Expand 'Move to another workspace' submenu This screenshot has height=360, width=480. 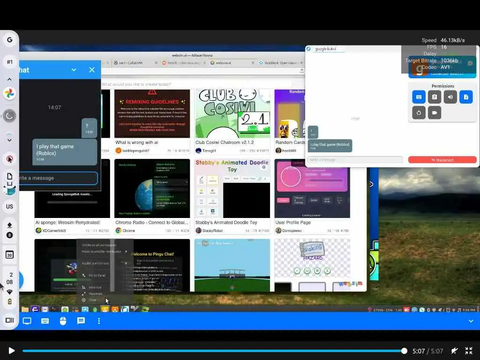[104, 252]
